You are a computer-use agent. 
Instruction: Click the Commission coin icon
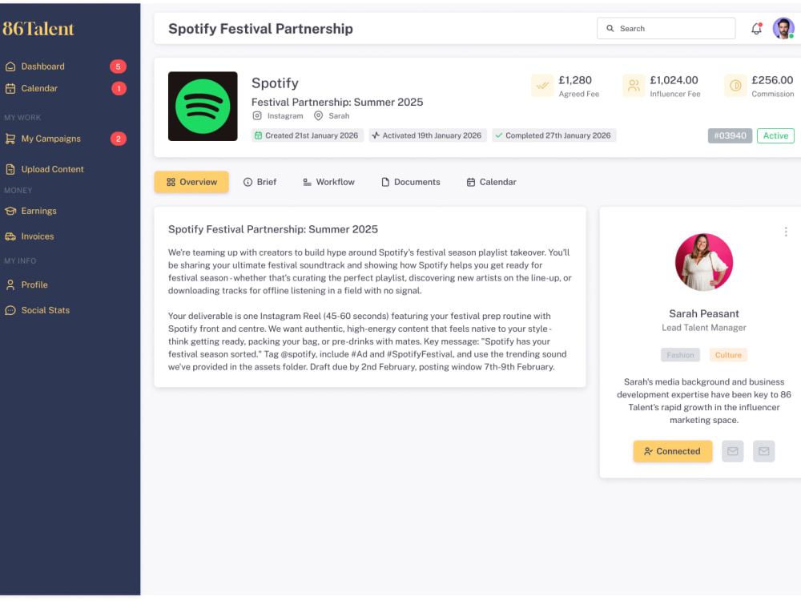tap(735, 86)
